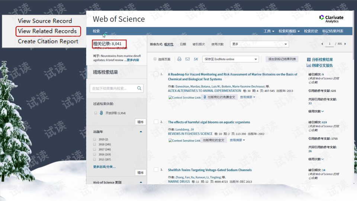The image size is (357, 201).
Task: Click 更多内容 link under the source title
Action: click(133, 60)
